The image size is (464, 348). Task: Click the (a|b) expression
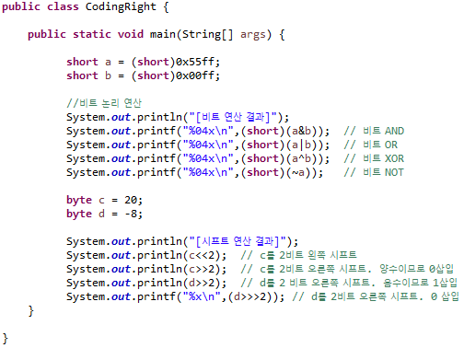[301, 145]
